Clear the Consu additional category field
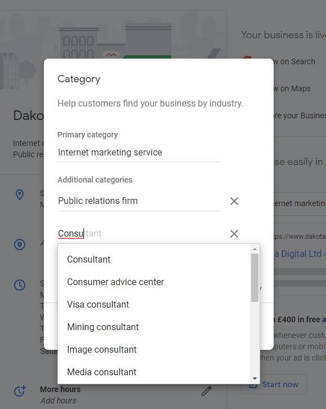The image size is (326, 409). [x=234, y=234]
